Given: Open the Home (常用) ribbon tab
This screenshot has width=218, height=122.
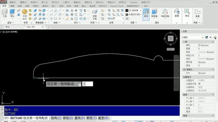Looking at the screenshot, I should coord(4,6).
